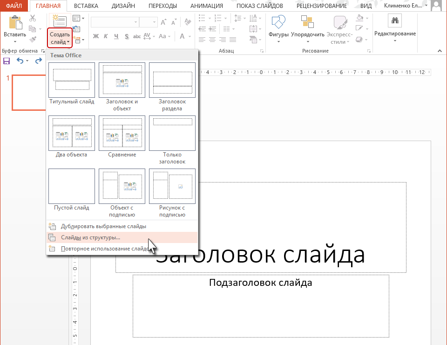Open the Экспресс-стили quick styles dropdown
Image resolution: width=447 pixels, height=345 pixels.
[339, 38]
